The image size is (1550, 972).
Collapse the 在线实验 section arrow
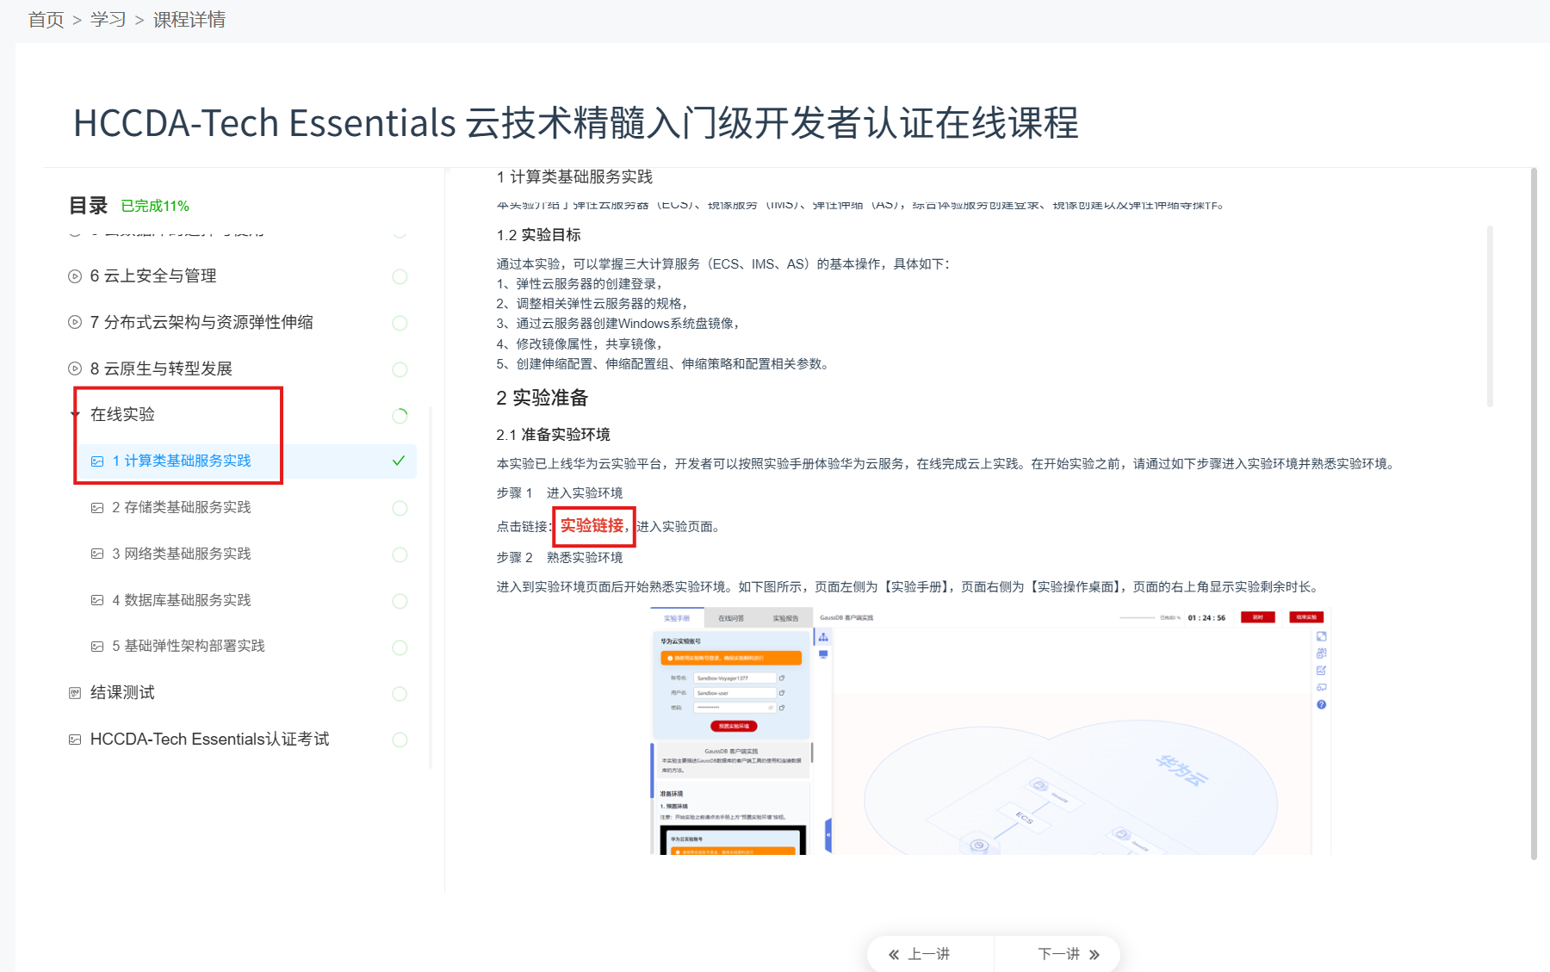[x=74, y=415]
